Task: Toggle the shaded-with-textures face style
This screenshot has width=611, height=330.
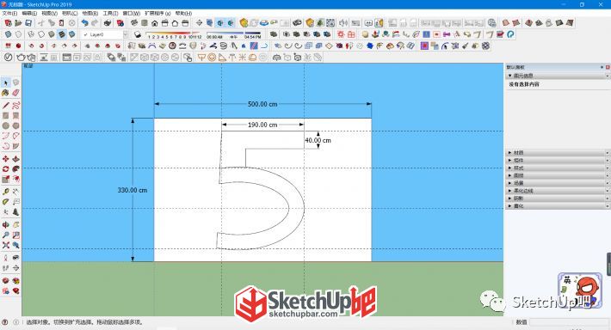Action: pos(62,34)
